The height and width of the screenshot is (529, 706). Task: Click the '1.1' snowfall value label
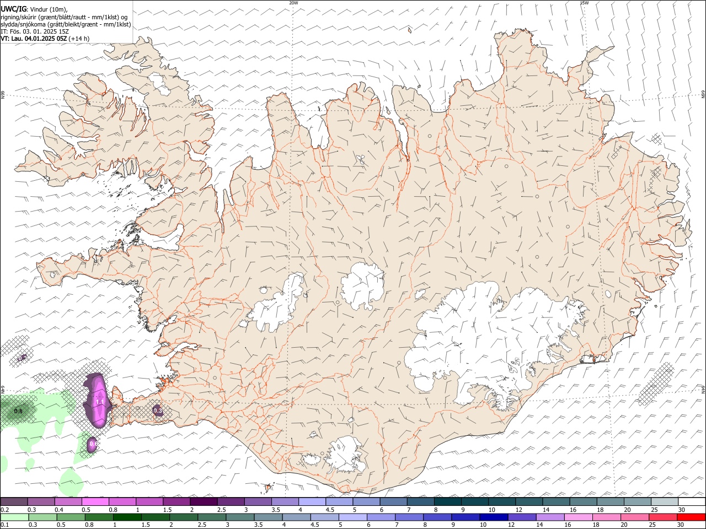pyautogui.click(x=100, y=402)
